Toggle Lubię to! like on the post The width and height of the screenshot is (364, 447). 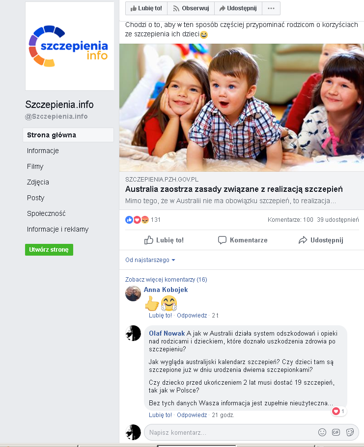click(164, 240)
